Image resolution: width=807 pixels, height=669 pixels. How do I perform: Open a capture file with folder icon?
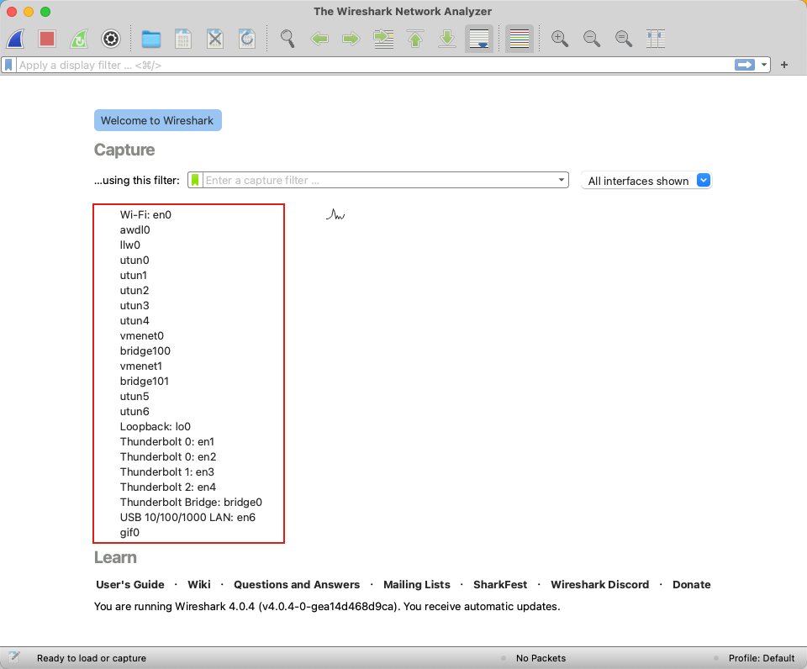click(x=150, y=39)
